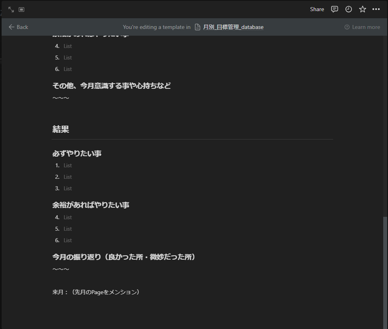Image resolution: width=388 pixels, height=329 pixels.
Task: Open 月別_目標管理_database link
Action: [x=233, y=27]
